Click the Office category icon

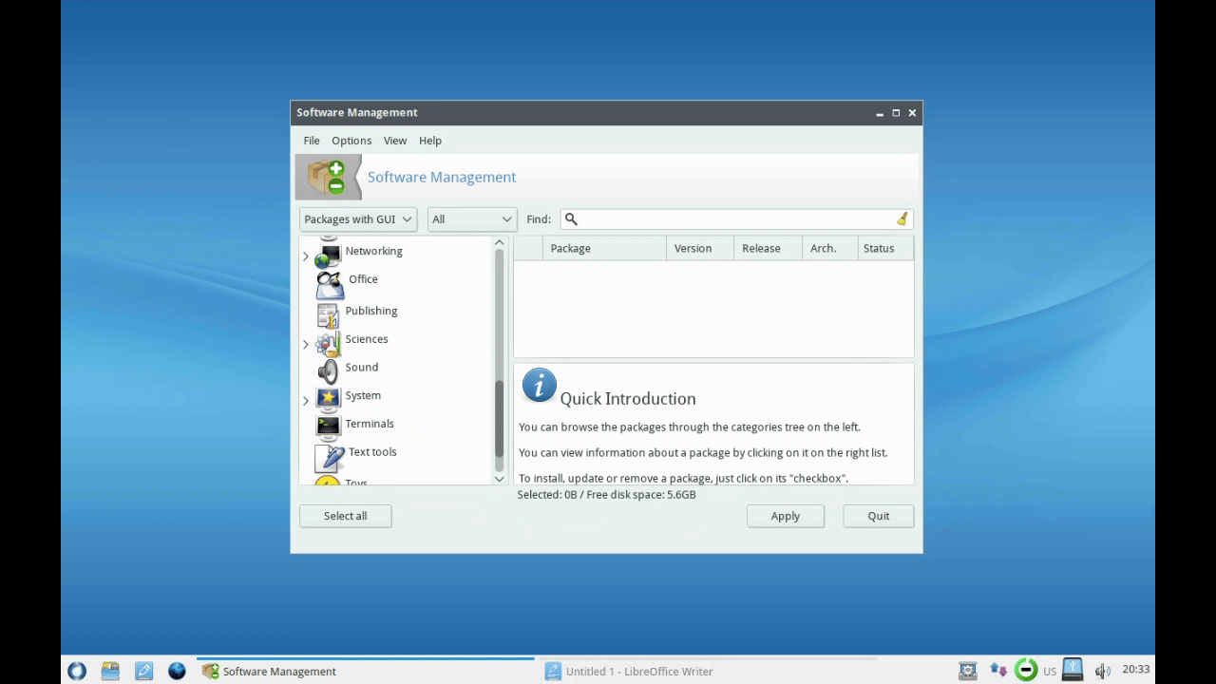click(330, 283)
